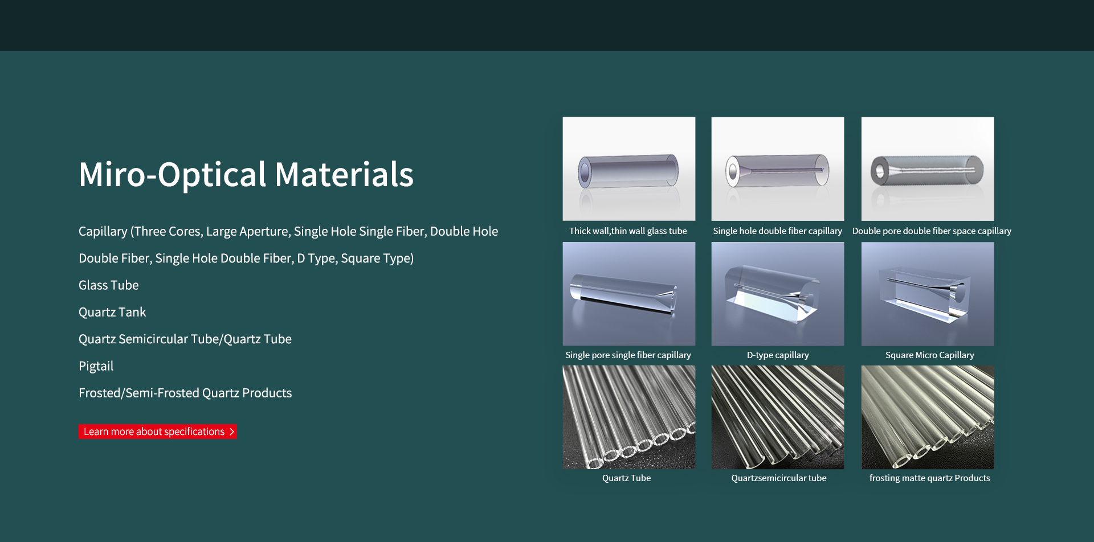
Task: Click the 'Glass Tube' list item
Action: tap(109, 285)
